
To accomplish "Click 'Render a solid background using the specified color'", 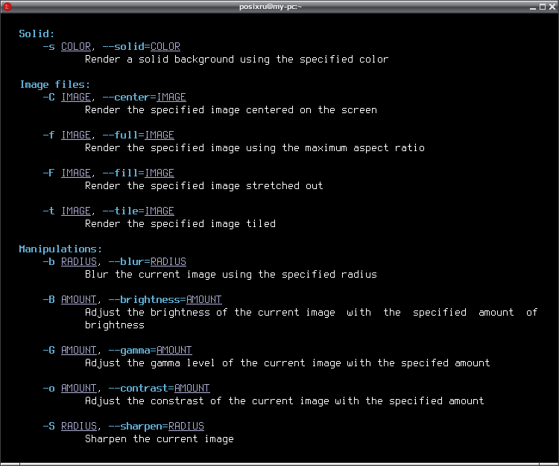I will tap(237, 60).
